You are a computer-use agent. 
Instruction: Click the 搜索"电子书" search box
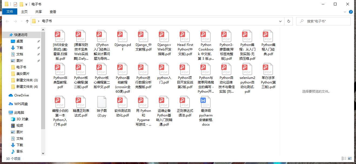pos(323,21)
